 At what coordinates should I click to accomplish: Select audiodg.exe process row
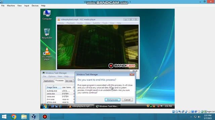60,91
